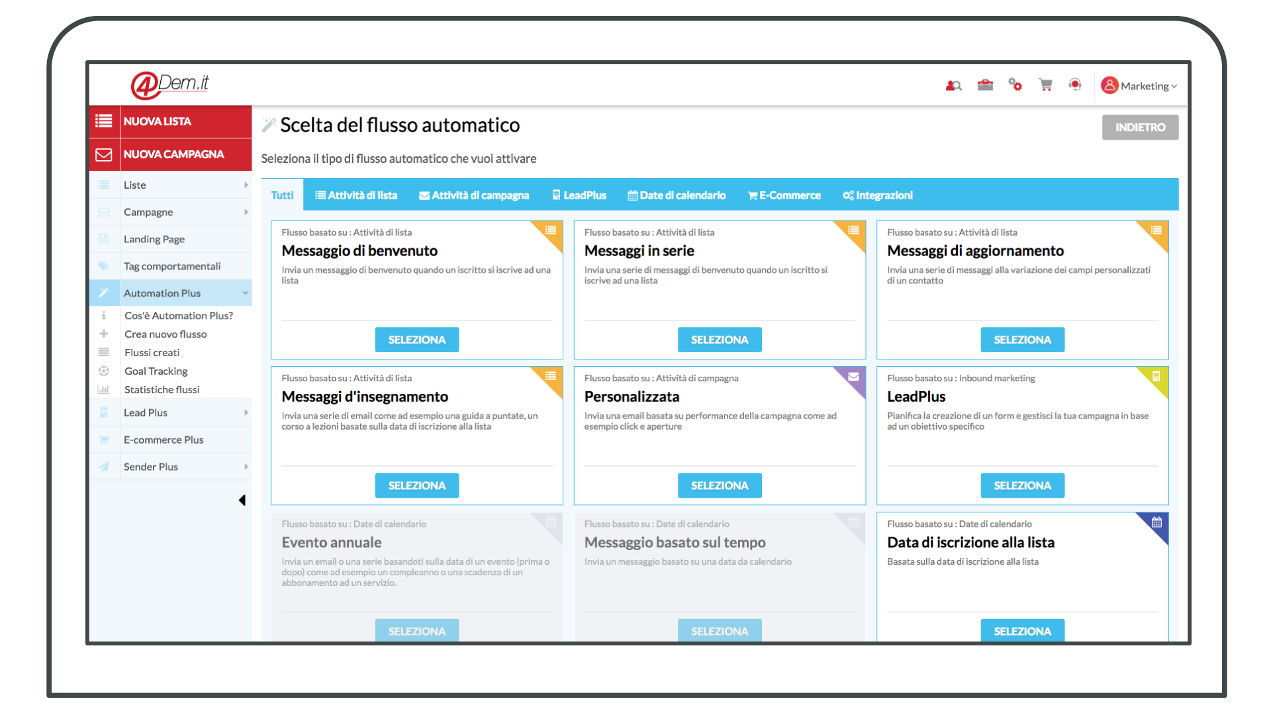
Task: Click the cart icon in the header
Action: [x=1043, y=84]
